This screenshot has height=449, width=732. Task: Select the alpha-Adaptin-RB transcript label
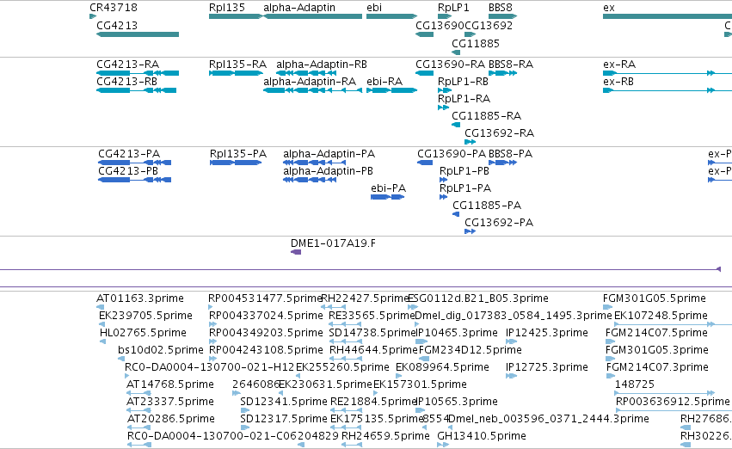click(322, 64)
